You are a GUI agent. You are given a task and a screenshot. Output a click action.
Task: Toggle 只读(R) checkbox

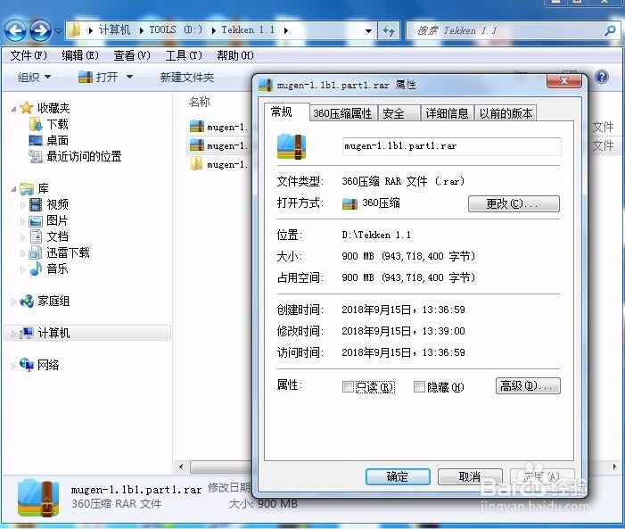[348, 386]
